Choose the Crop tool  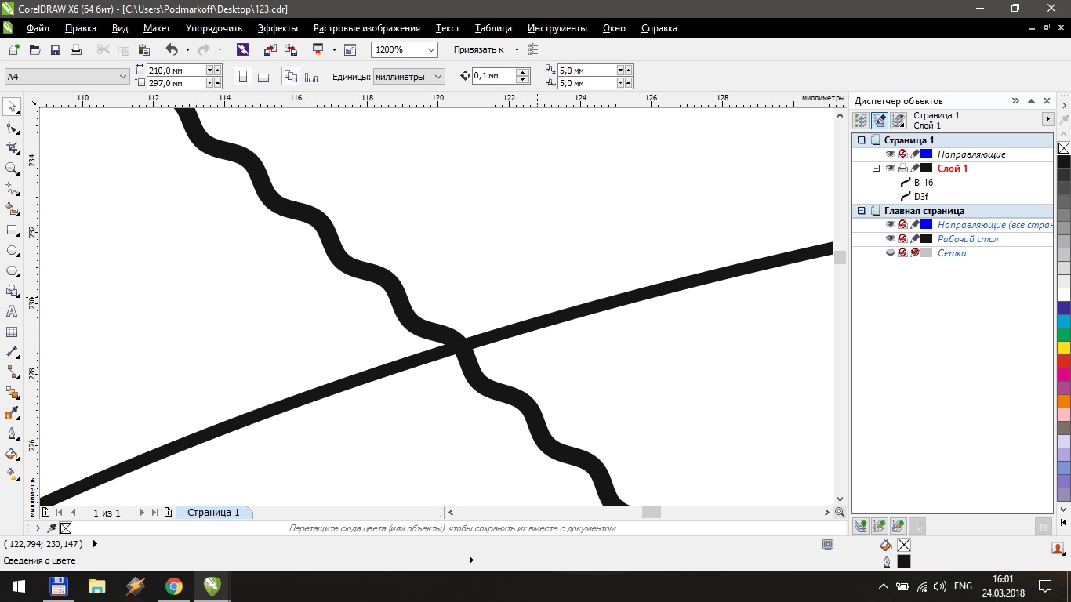(12, 148)
